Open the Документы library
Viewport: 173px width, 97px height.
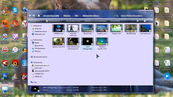(x=38, y=46)
